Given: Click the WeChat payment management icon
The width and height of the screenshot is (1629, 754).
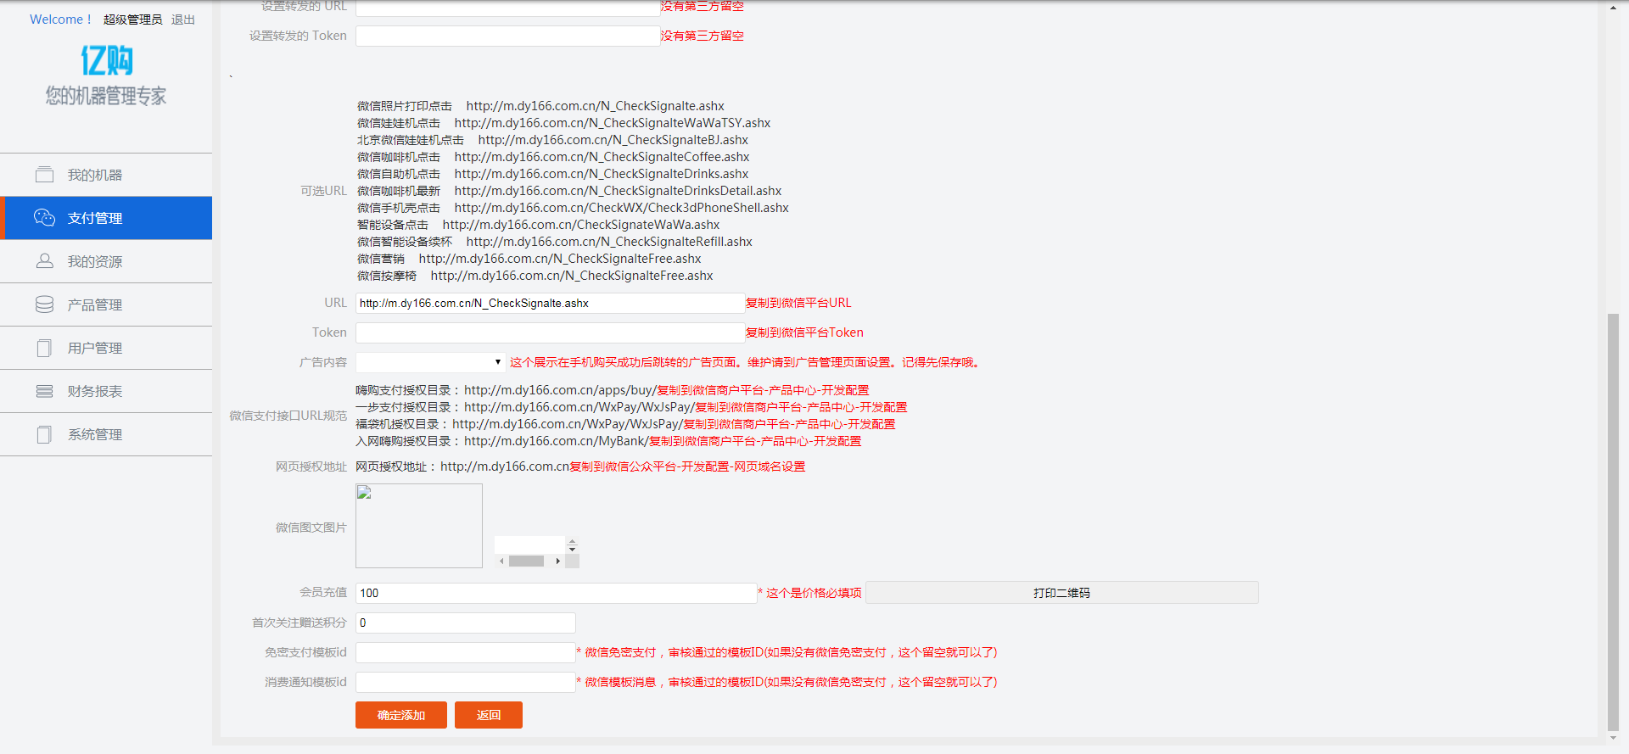Looking at the screenshot, I should (44, 218).
